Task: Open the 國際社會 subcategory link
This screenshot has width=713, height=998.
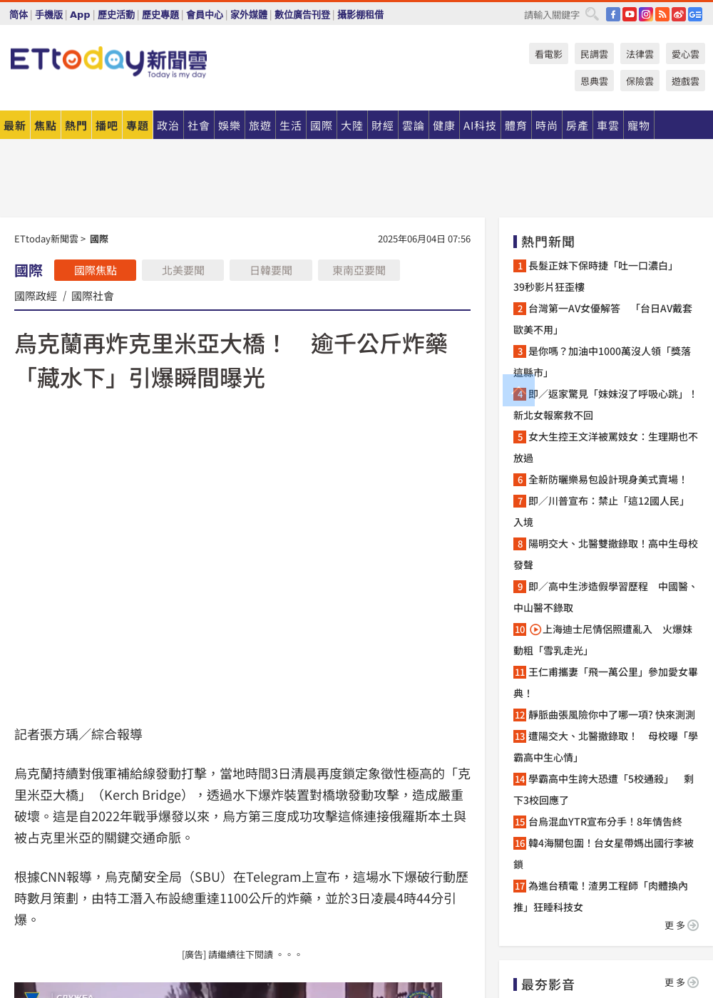Action: point(93,296)
